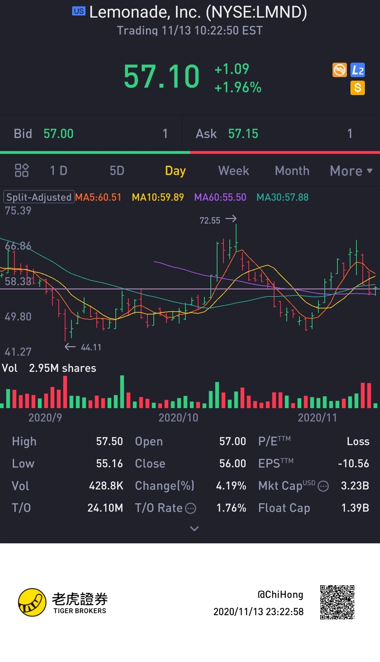The height and width of the screenshot is (662, 380).
Task: Tap the Mkt Cap value 3.23B
Action: pos(355,486)
